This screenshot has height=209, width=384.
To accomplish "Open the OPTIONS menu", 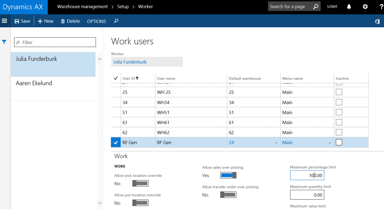I will tap(96, 21).
